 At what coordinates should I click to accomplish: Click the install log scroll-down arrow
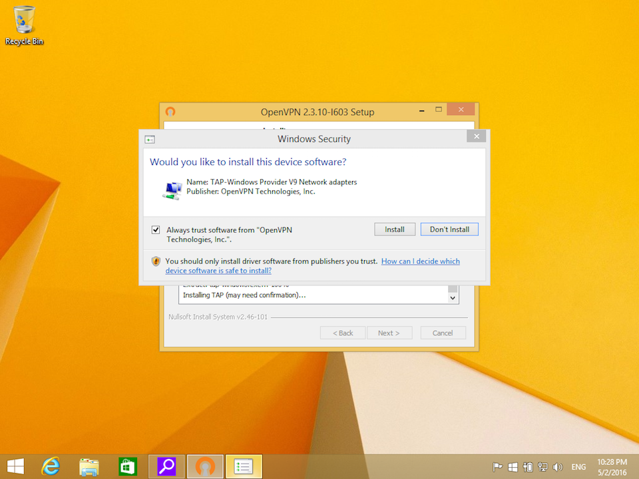click(453, 298)
